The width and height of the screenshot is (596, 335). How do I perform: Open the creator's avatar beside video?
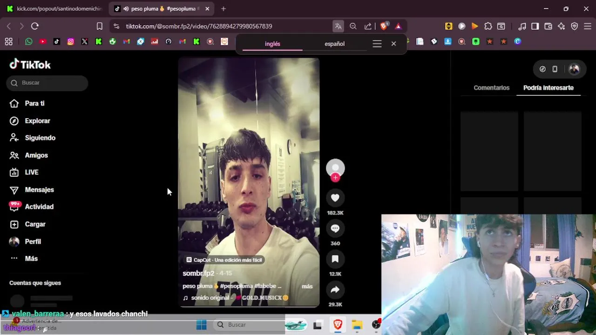335,168
